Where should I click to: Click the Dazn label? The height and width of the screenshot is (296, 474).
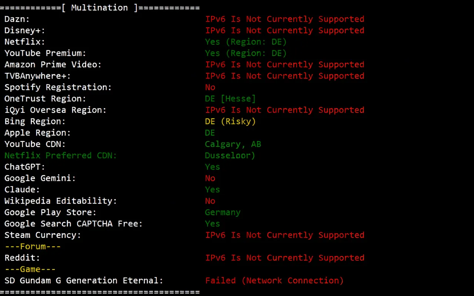(17, 19)
